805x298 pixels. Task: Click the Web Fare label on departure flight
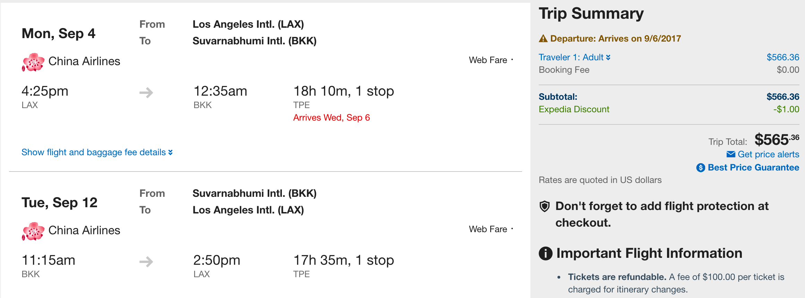[x=488, y=60]
